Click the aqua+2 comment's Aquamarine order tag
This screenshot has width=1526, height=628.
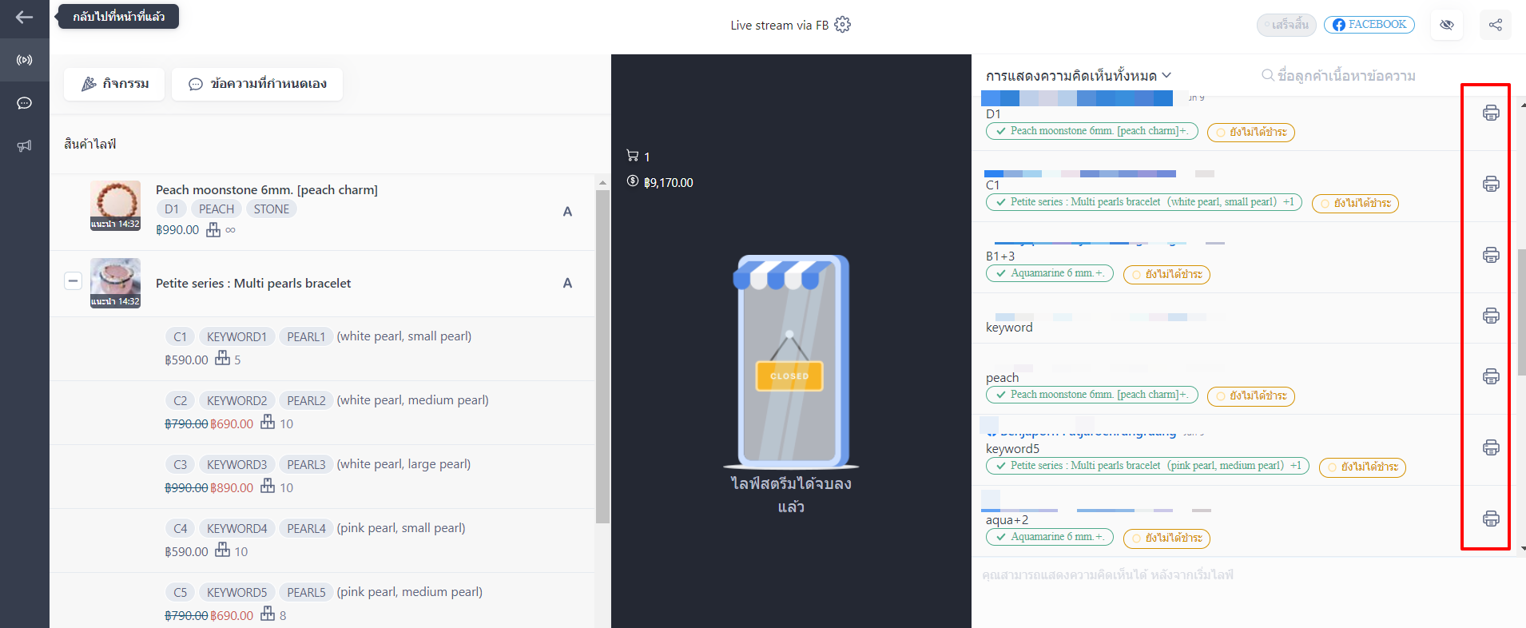coord(1050,537)
